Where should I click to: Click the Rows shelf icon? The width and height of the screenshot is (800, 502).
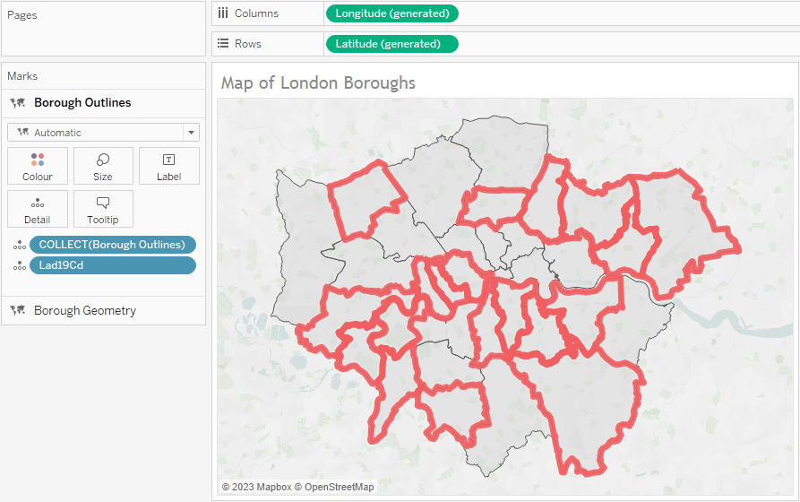223,44
